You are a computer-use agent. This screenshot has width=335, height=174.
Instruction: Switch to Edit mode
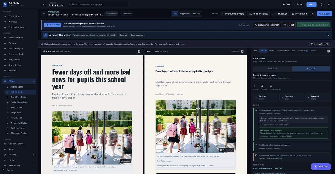point(175,14)
